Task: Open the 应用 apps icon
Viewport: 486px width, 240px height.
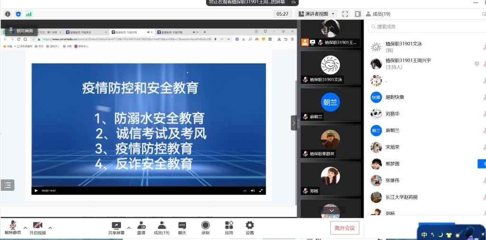Action: [229, 228]
